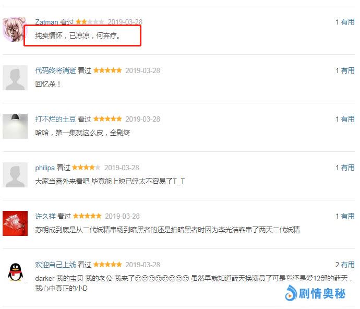Vote 有用 on the 回忆杀 comment
The image size is (360, 309).
pos(347,70)
